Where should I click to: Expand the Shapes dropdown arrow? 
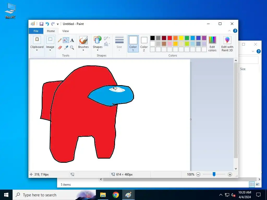coord(98,50)
